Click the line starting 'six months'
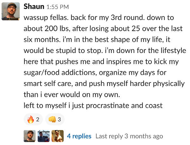This screenshot has width=190, height=145. pyautogui.click(x=97, y=40)
